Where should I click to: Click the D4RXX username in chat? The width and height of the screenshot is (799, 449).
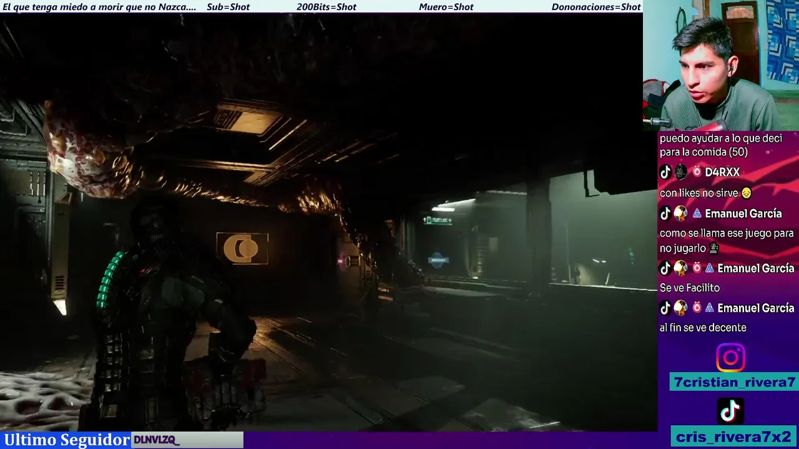(722, 172)
